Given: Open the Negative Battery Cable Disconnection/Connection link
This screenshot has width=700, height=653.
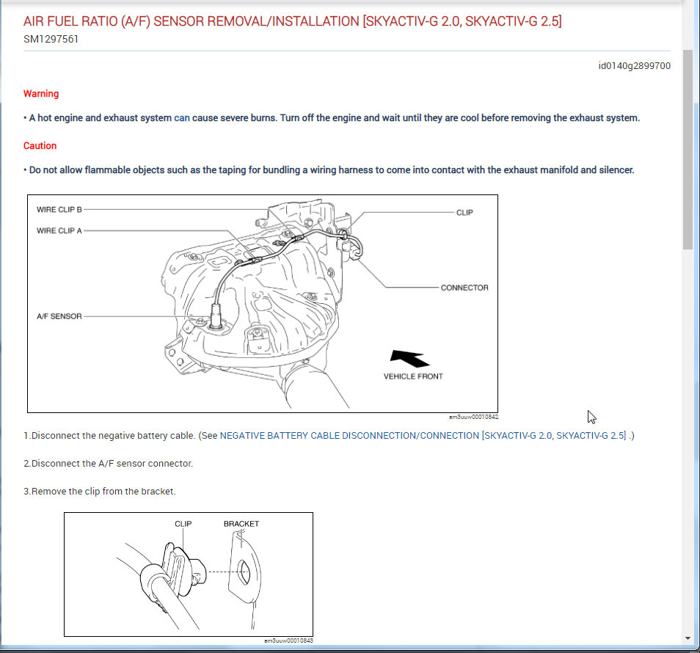Looking at the screenshot, I should point(423,436).
